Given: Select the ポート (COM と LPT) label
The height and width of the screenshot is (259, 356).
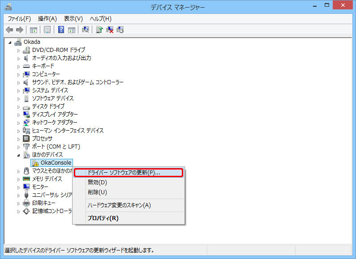Looking at the screenshot, I should (x=56, y=147).
